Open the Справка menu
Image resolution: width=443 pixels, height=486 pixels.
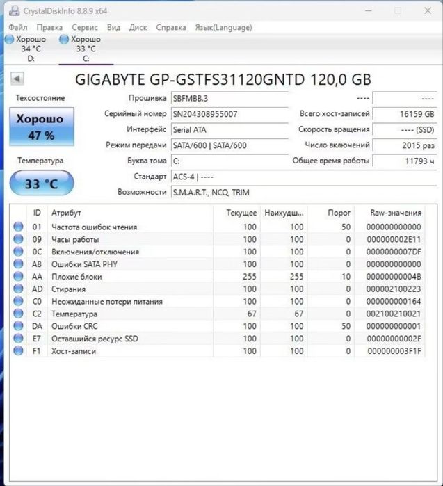pyautogui.click(x=171, y=27)
